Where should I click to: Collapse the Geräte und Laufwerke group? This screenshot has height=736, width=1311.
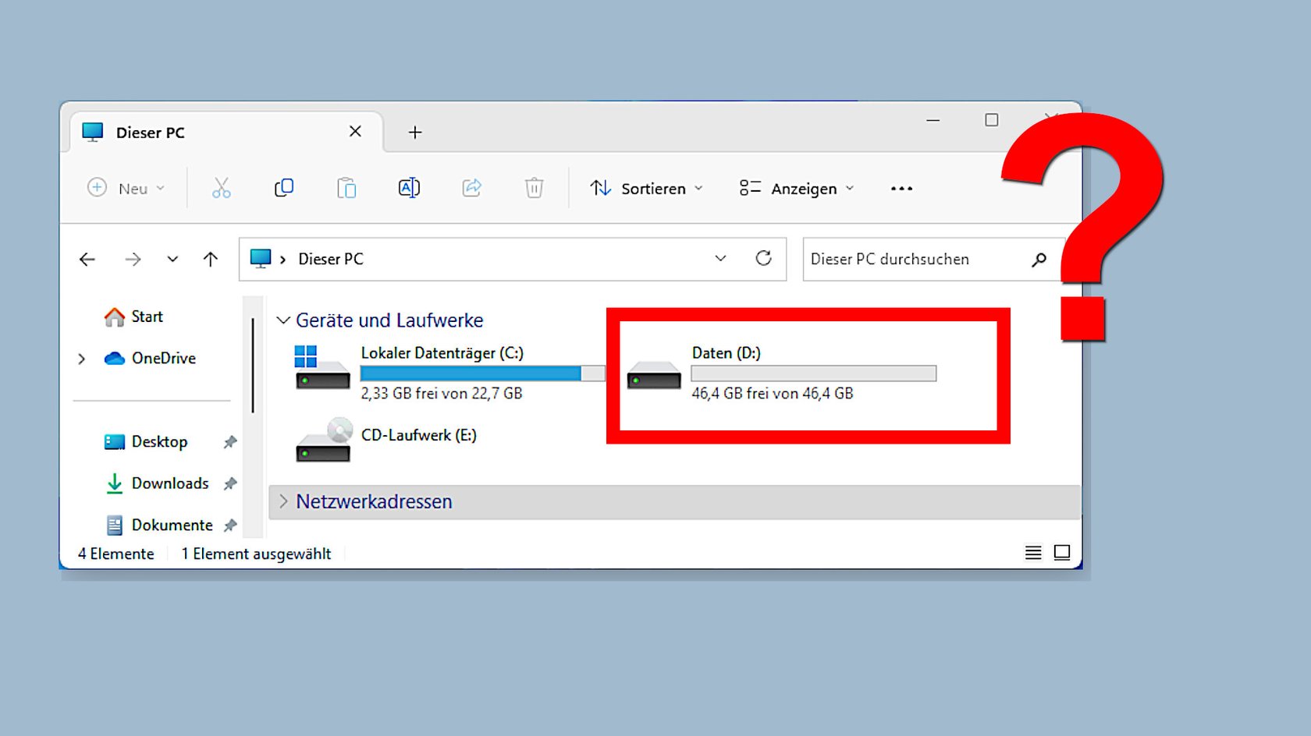coord(283,320)
